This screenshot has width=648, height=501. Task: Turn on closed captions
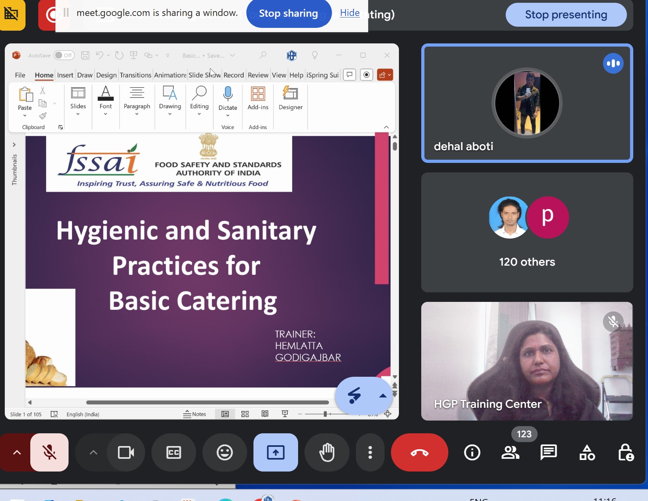coord(174,452)
